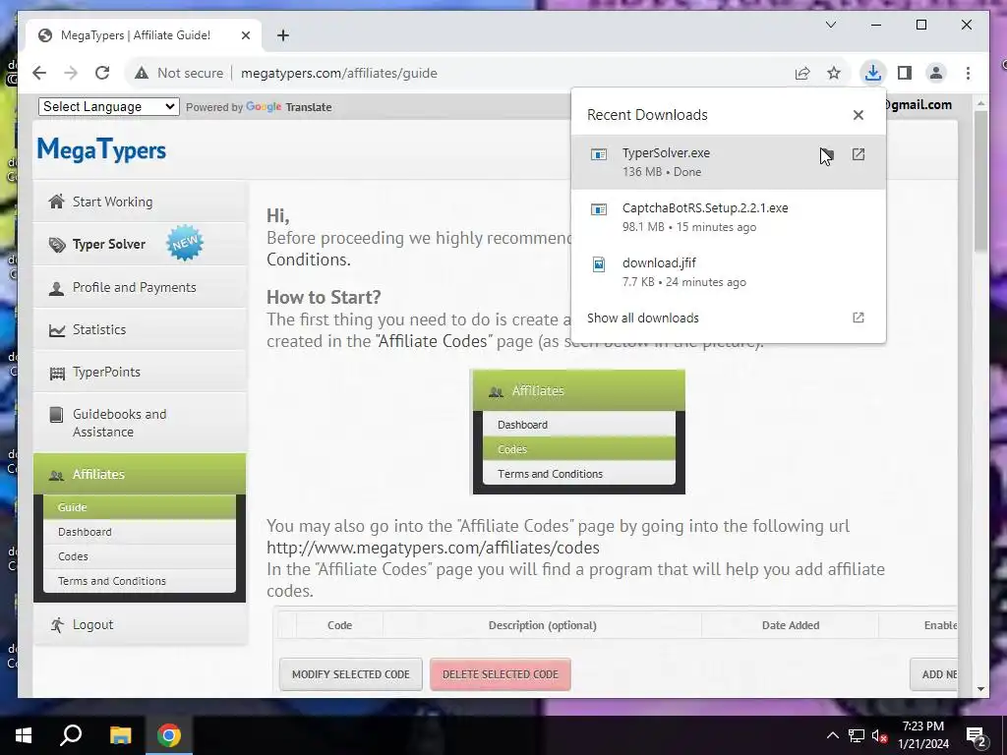The height and width of the screenshot is (755, 1007).
Task: Click the network tray icon
Action: [857, 735]
